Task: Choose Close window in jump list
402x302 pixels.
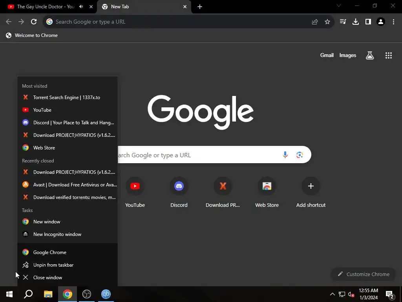Action: [x=68, y=277]
